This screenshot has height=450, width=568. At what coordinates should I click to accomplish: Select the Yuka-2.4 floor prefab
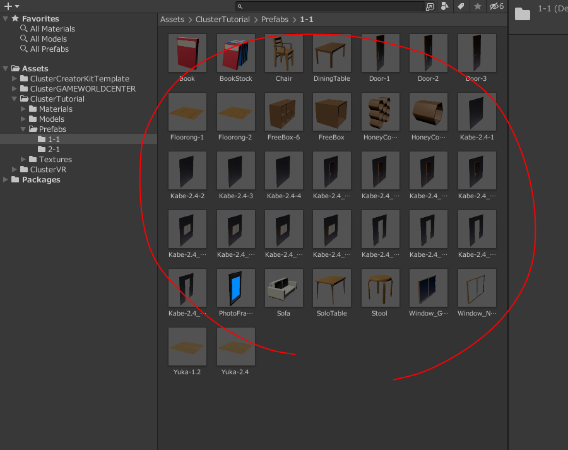tap(236, 346)
